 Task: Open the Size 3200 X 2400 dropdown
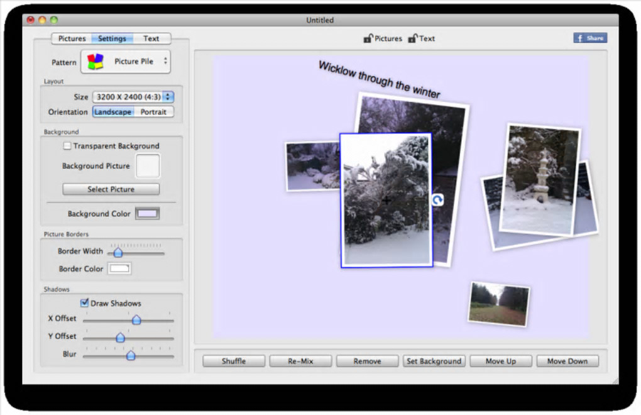133,97
